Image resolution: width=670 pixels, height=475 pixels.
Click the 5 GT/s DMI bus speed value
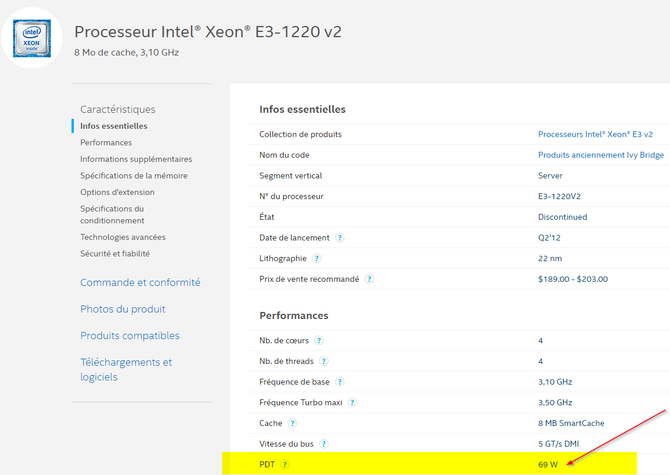coord(558,444)
